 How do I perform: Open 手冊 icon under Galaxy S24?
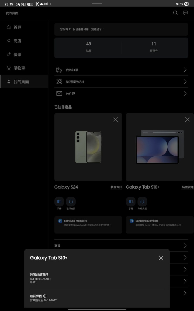(59, 202)
